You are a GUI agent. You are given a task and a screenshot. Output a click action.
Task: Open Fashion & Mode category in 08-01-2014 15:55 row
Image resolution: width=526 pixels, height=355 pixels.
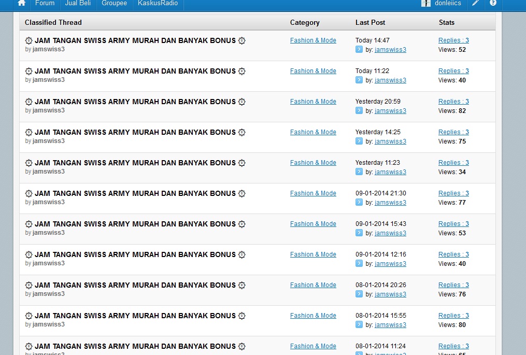[313, 315]
